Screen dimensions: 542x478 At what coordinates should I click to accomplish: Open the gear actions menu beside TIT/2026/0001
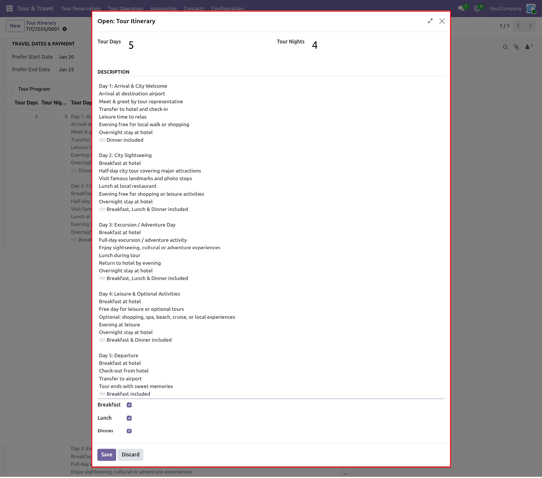point(65,29)
